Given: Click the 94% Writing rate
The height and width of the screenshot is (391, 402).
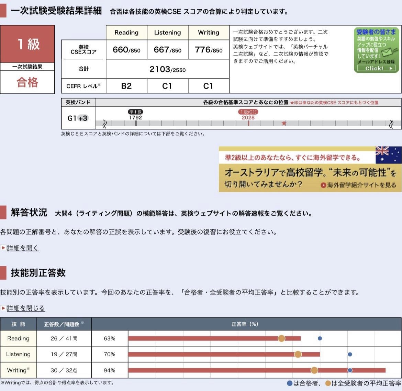Looking at the screenshot, I should (110, 370).
